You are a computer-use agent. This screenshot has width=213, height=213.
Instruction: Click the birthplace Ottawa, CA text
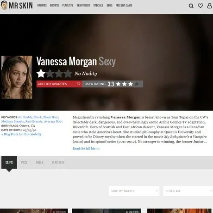[27, 125]
